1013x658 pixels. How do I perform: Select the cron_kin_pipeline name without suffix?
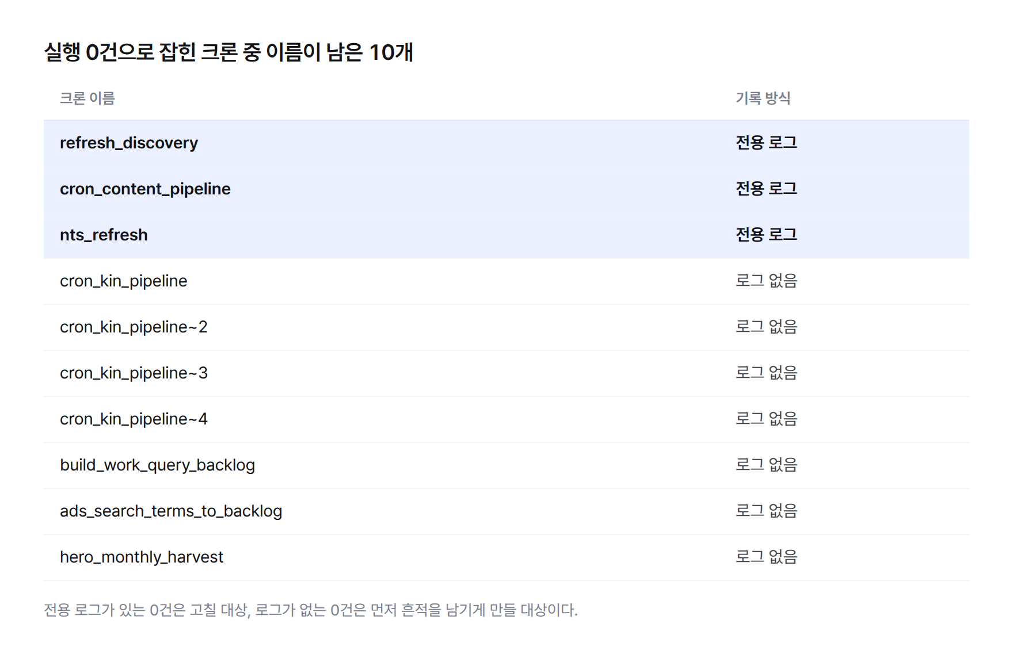[x=124, y=281]
